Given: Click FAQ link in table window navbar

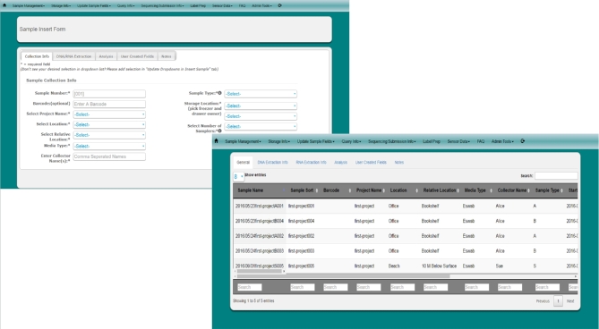Looking at the screenshot, I should click(x=481, y=141).
